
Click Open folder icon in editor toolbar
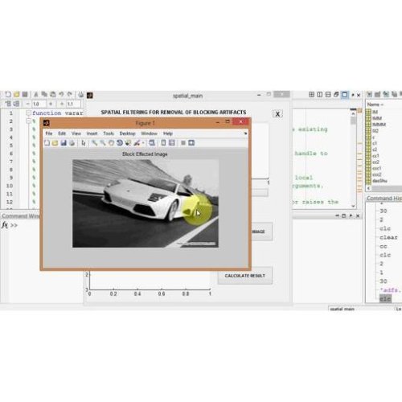[x=17, y=94]
